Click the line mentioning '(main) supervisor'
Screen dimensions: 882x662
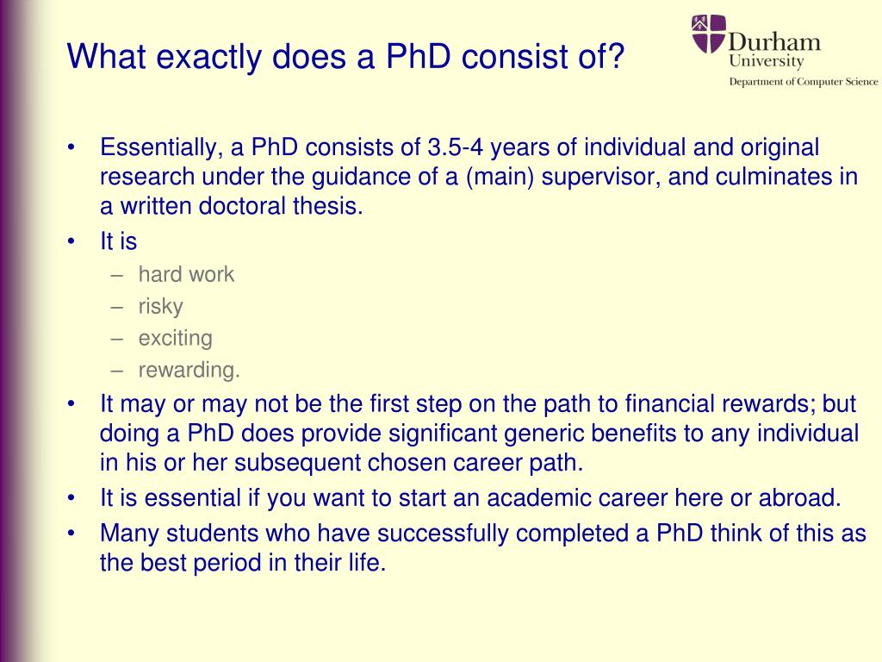pyautogui.click(x=479, y=176)
